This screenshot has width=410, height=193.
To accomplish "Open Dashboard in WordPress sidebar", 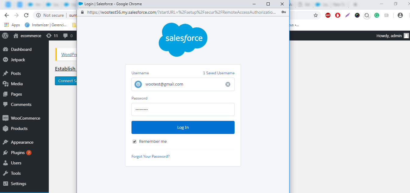I will pos(21,49).
